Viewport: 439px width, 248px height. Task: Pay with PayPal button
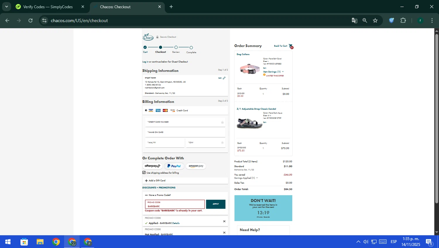(174, 166)
